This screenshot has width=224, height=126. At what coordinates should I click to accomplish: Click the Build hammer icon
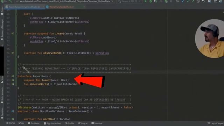(x=10, y=1)
